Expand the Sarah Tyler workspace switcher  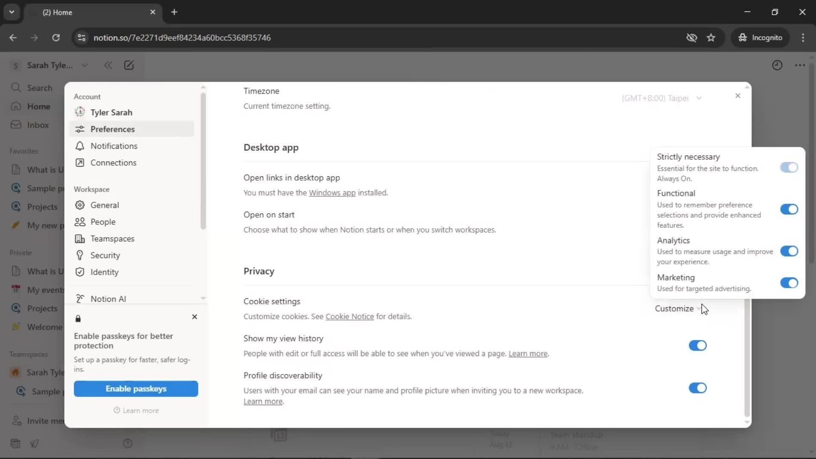tap(50, 65)
